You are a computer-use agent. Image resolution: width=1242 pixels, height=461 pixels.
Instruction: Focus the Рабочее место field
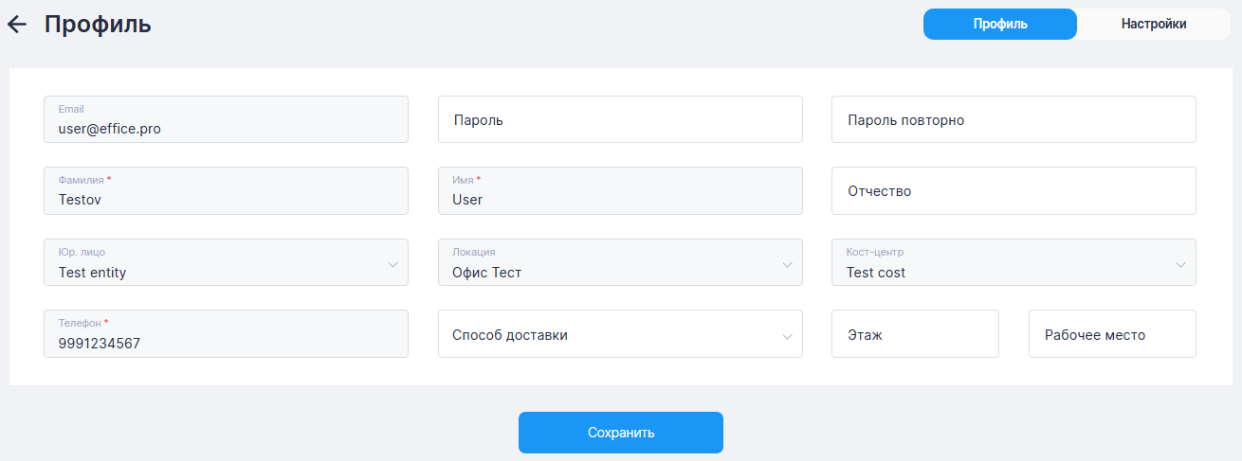pyautogui.click(x=1112, y=334)
